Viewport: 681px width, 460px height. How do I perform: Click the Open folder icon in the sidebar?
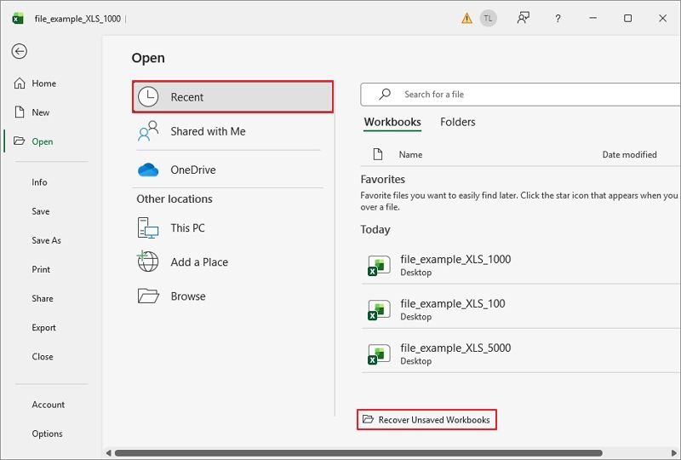(19, 141)
